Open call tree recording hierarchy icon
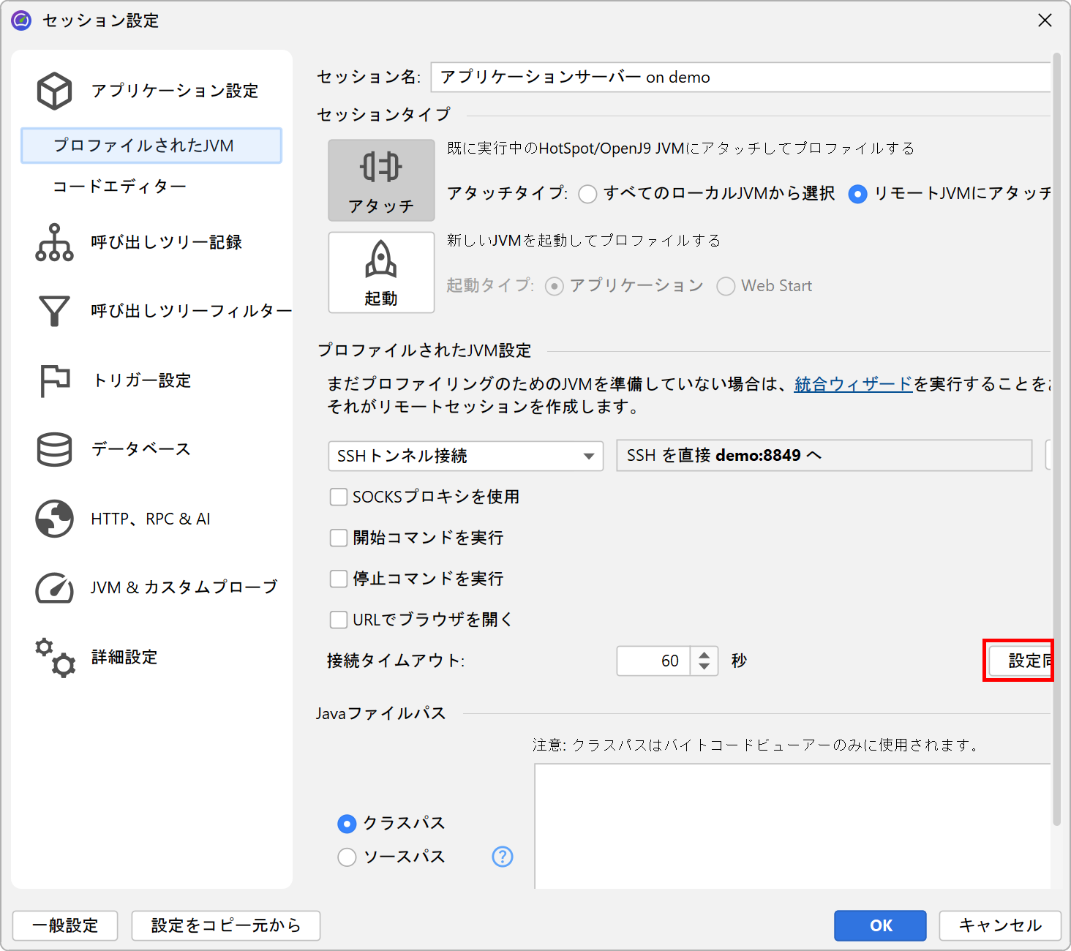Image resolution: width=1071 pixels, height=951 pixels. pos(54,242)
